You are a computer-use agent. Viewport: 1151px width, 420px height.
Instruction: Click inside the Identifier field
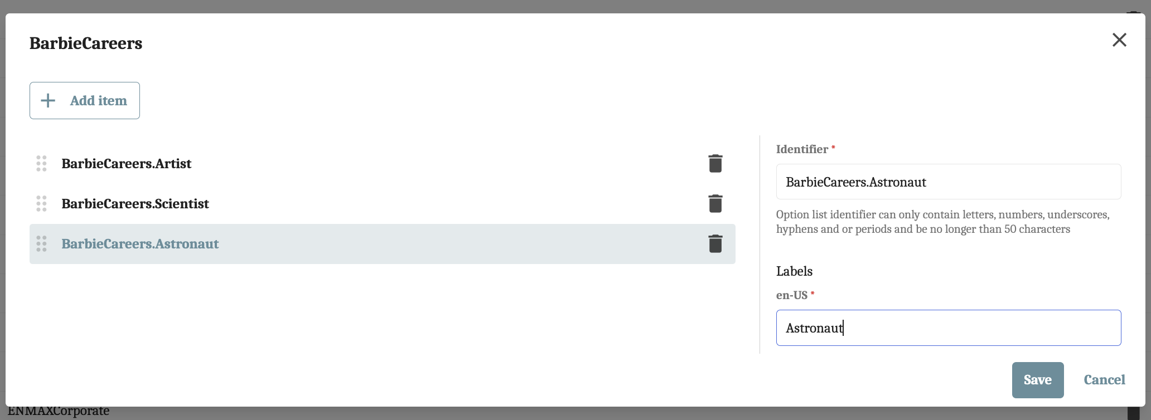tap(948, 181)
